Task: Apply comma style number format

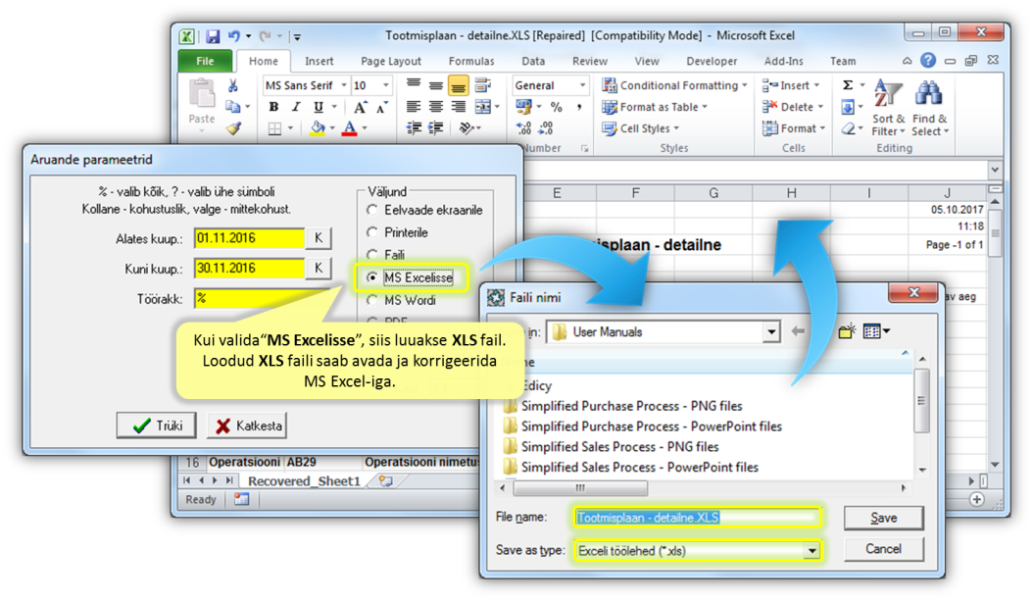Action: (579, 107)
